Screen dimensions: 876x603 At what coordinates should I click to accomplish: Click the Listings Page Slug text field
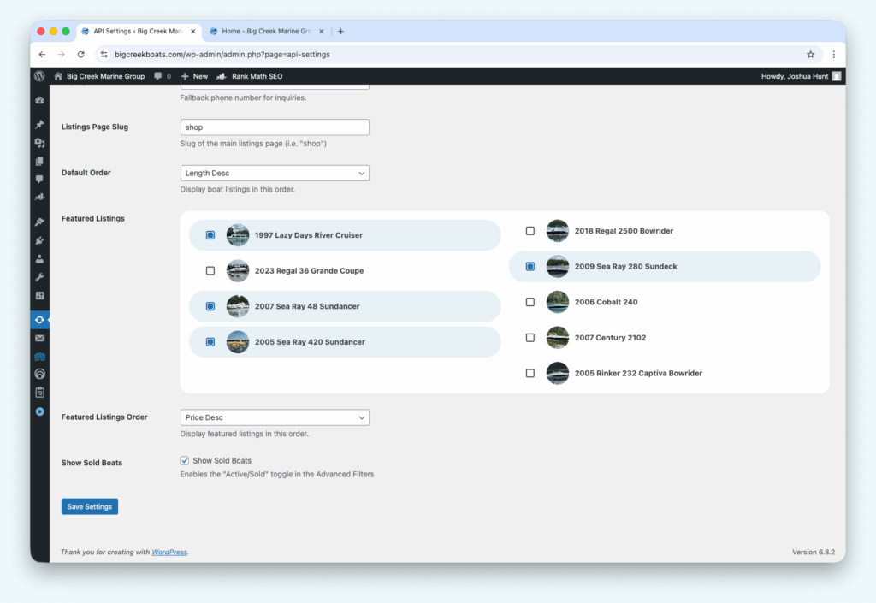coord(275,127)
